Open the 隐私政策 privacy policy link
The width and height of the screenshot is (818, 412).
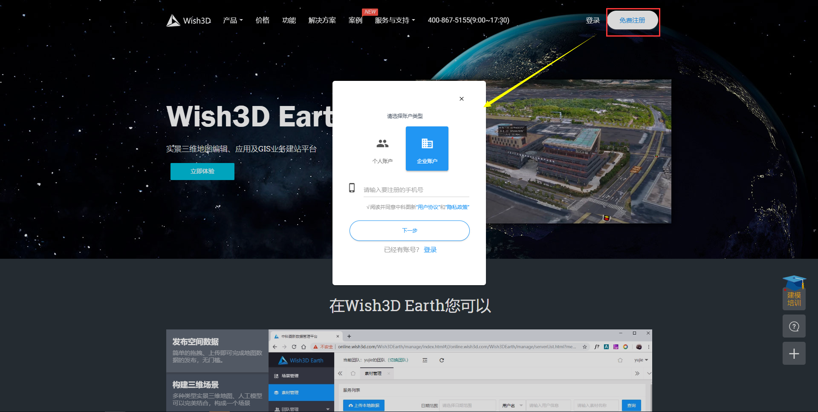[457, 207]
